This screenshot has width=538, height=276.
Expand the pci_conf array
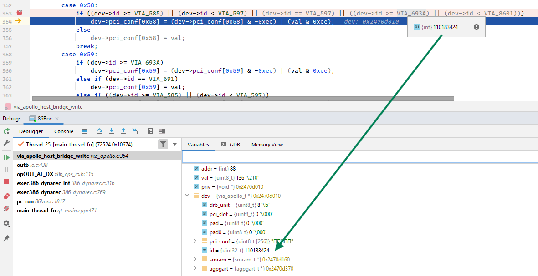[x=195, y=241]
